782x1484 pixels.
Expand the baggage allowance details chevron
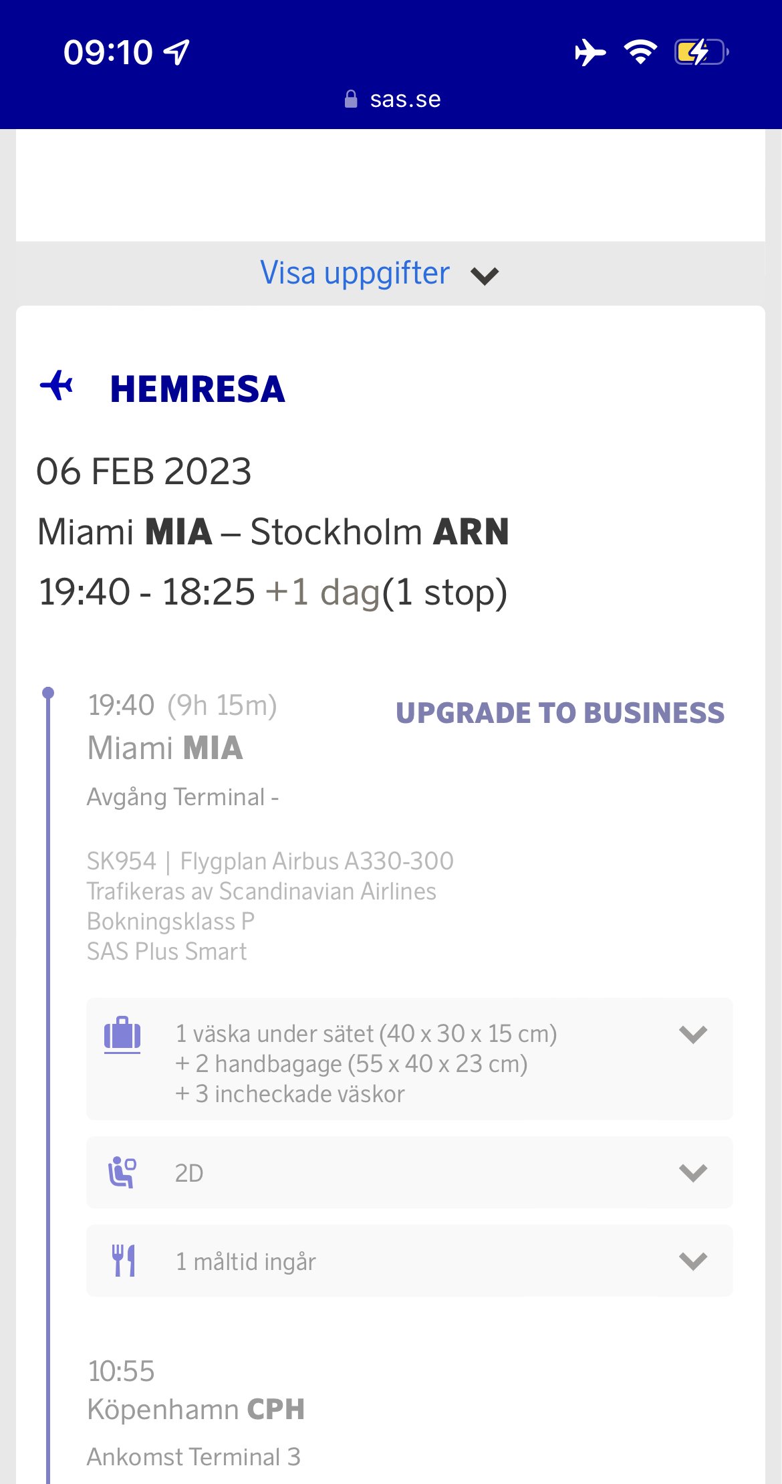tap(692, 1034)
